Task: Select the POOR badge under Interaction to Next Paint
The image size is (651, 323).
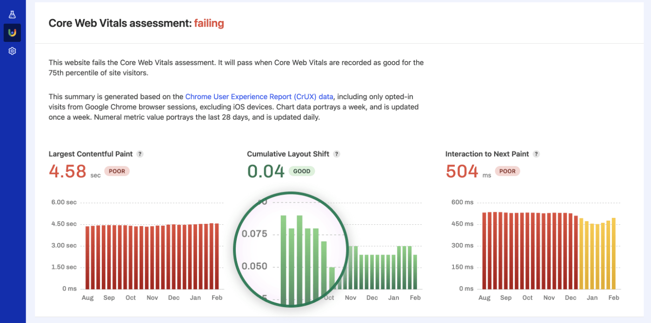Action: click(x=507, y=171)
